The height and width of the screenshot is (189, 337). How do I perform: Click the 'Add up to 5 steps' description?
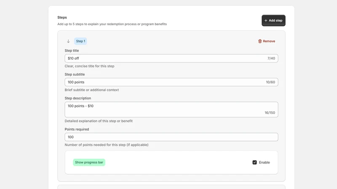112,24
